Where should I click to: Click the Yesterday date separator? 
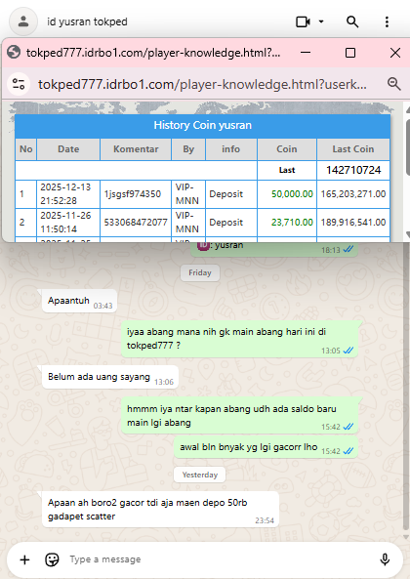[200, 475]
